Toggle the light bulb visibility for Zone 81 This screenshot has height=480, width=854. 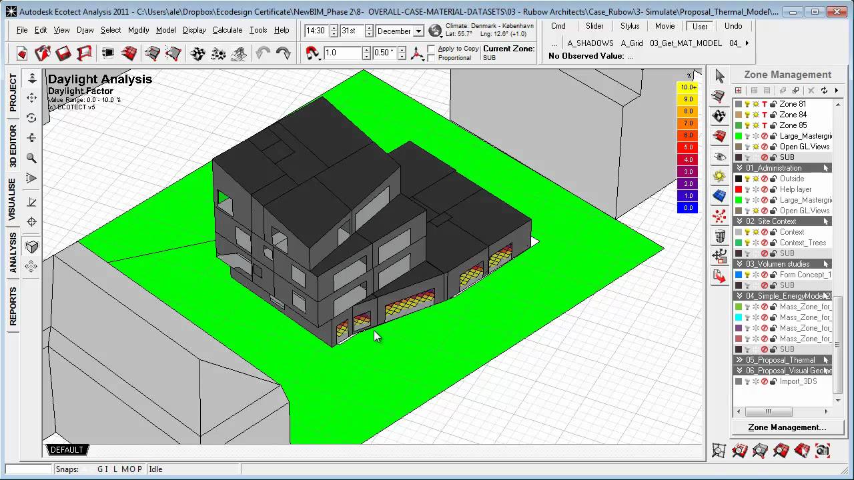[747, 104]
